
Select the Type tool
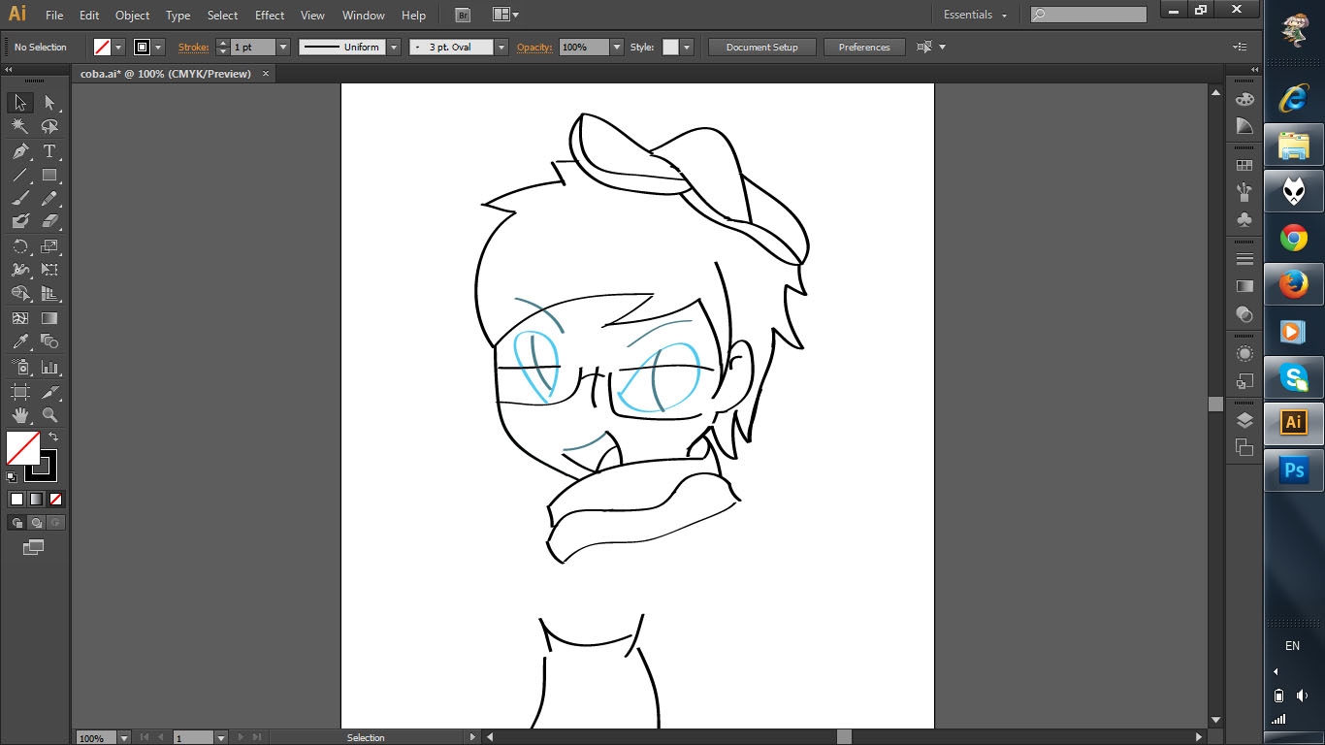point(49,151)
